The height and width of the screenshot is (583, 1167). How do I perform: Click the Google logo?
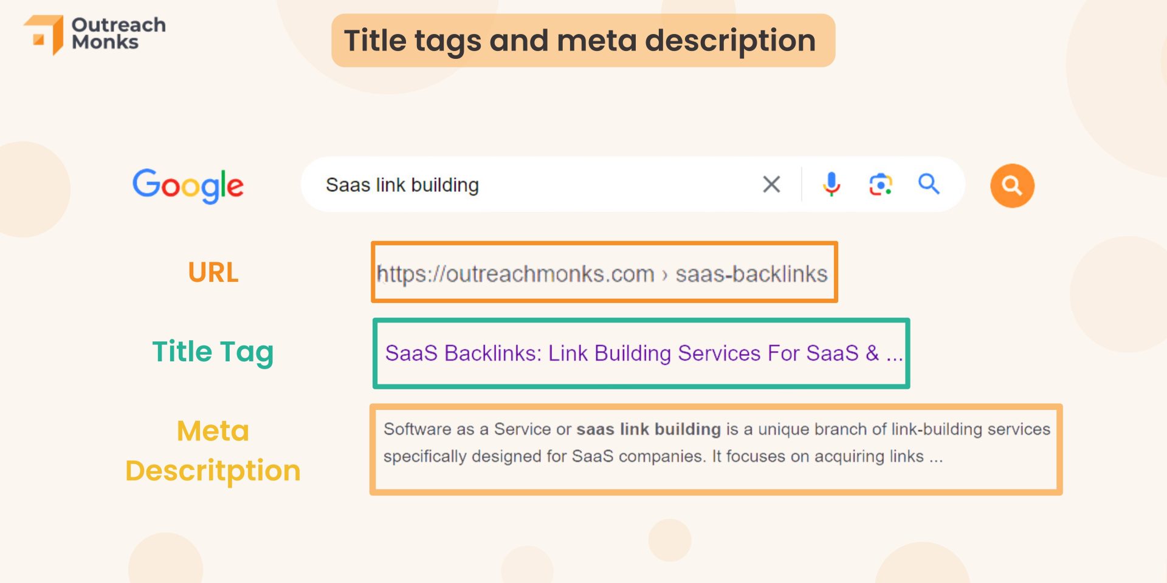188,186
